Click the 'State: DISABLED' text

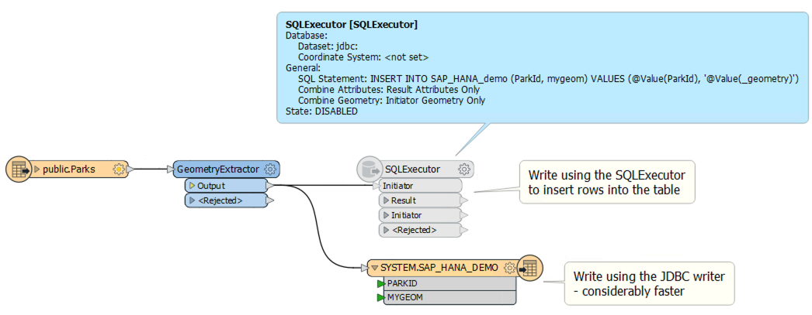coord(321,111)
